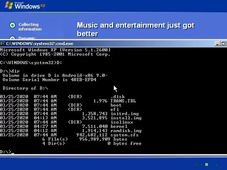This screenshot has width=227, height=170.
Task: Click the "ramdisk.img" file name
Action: tap(126, 131)
